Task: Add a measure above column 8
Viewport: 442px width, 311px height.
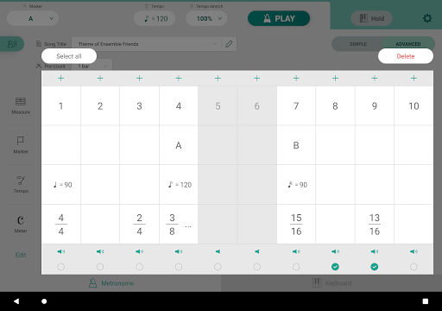Action: (x=335, y=78)
